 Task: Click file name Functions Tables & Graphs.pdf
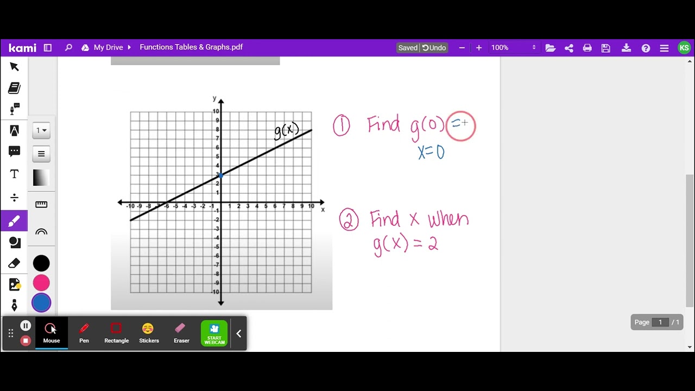[x=191, y=47]
